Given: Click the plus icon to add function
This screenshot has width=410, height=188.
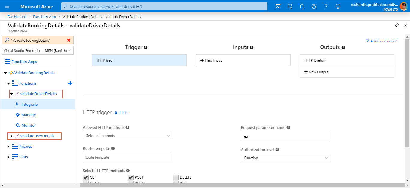Looking at the screenshot, I should [70, 83].
